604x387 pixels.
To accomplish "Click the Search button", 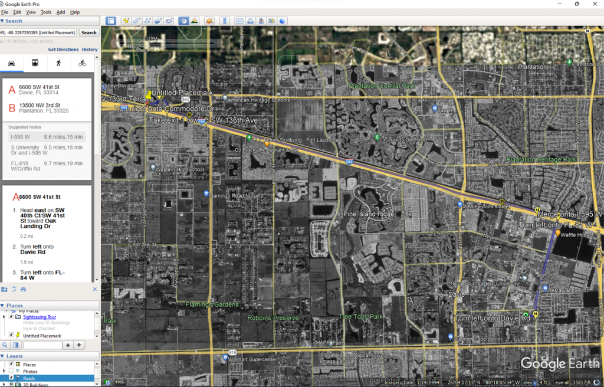I will [x=88, y=32].
